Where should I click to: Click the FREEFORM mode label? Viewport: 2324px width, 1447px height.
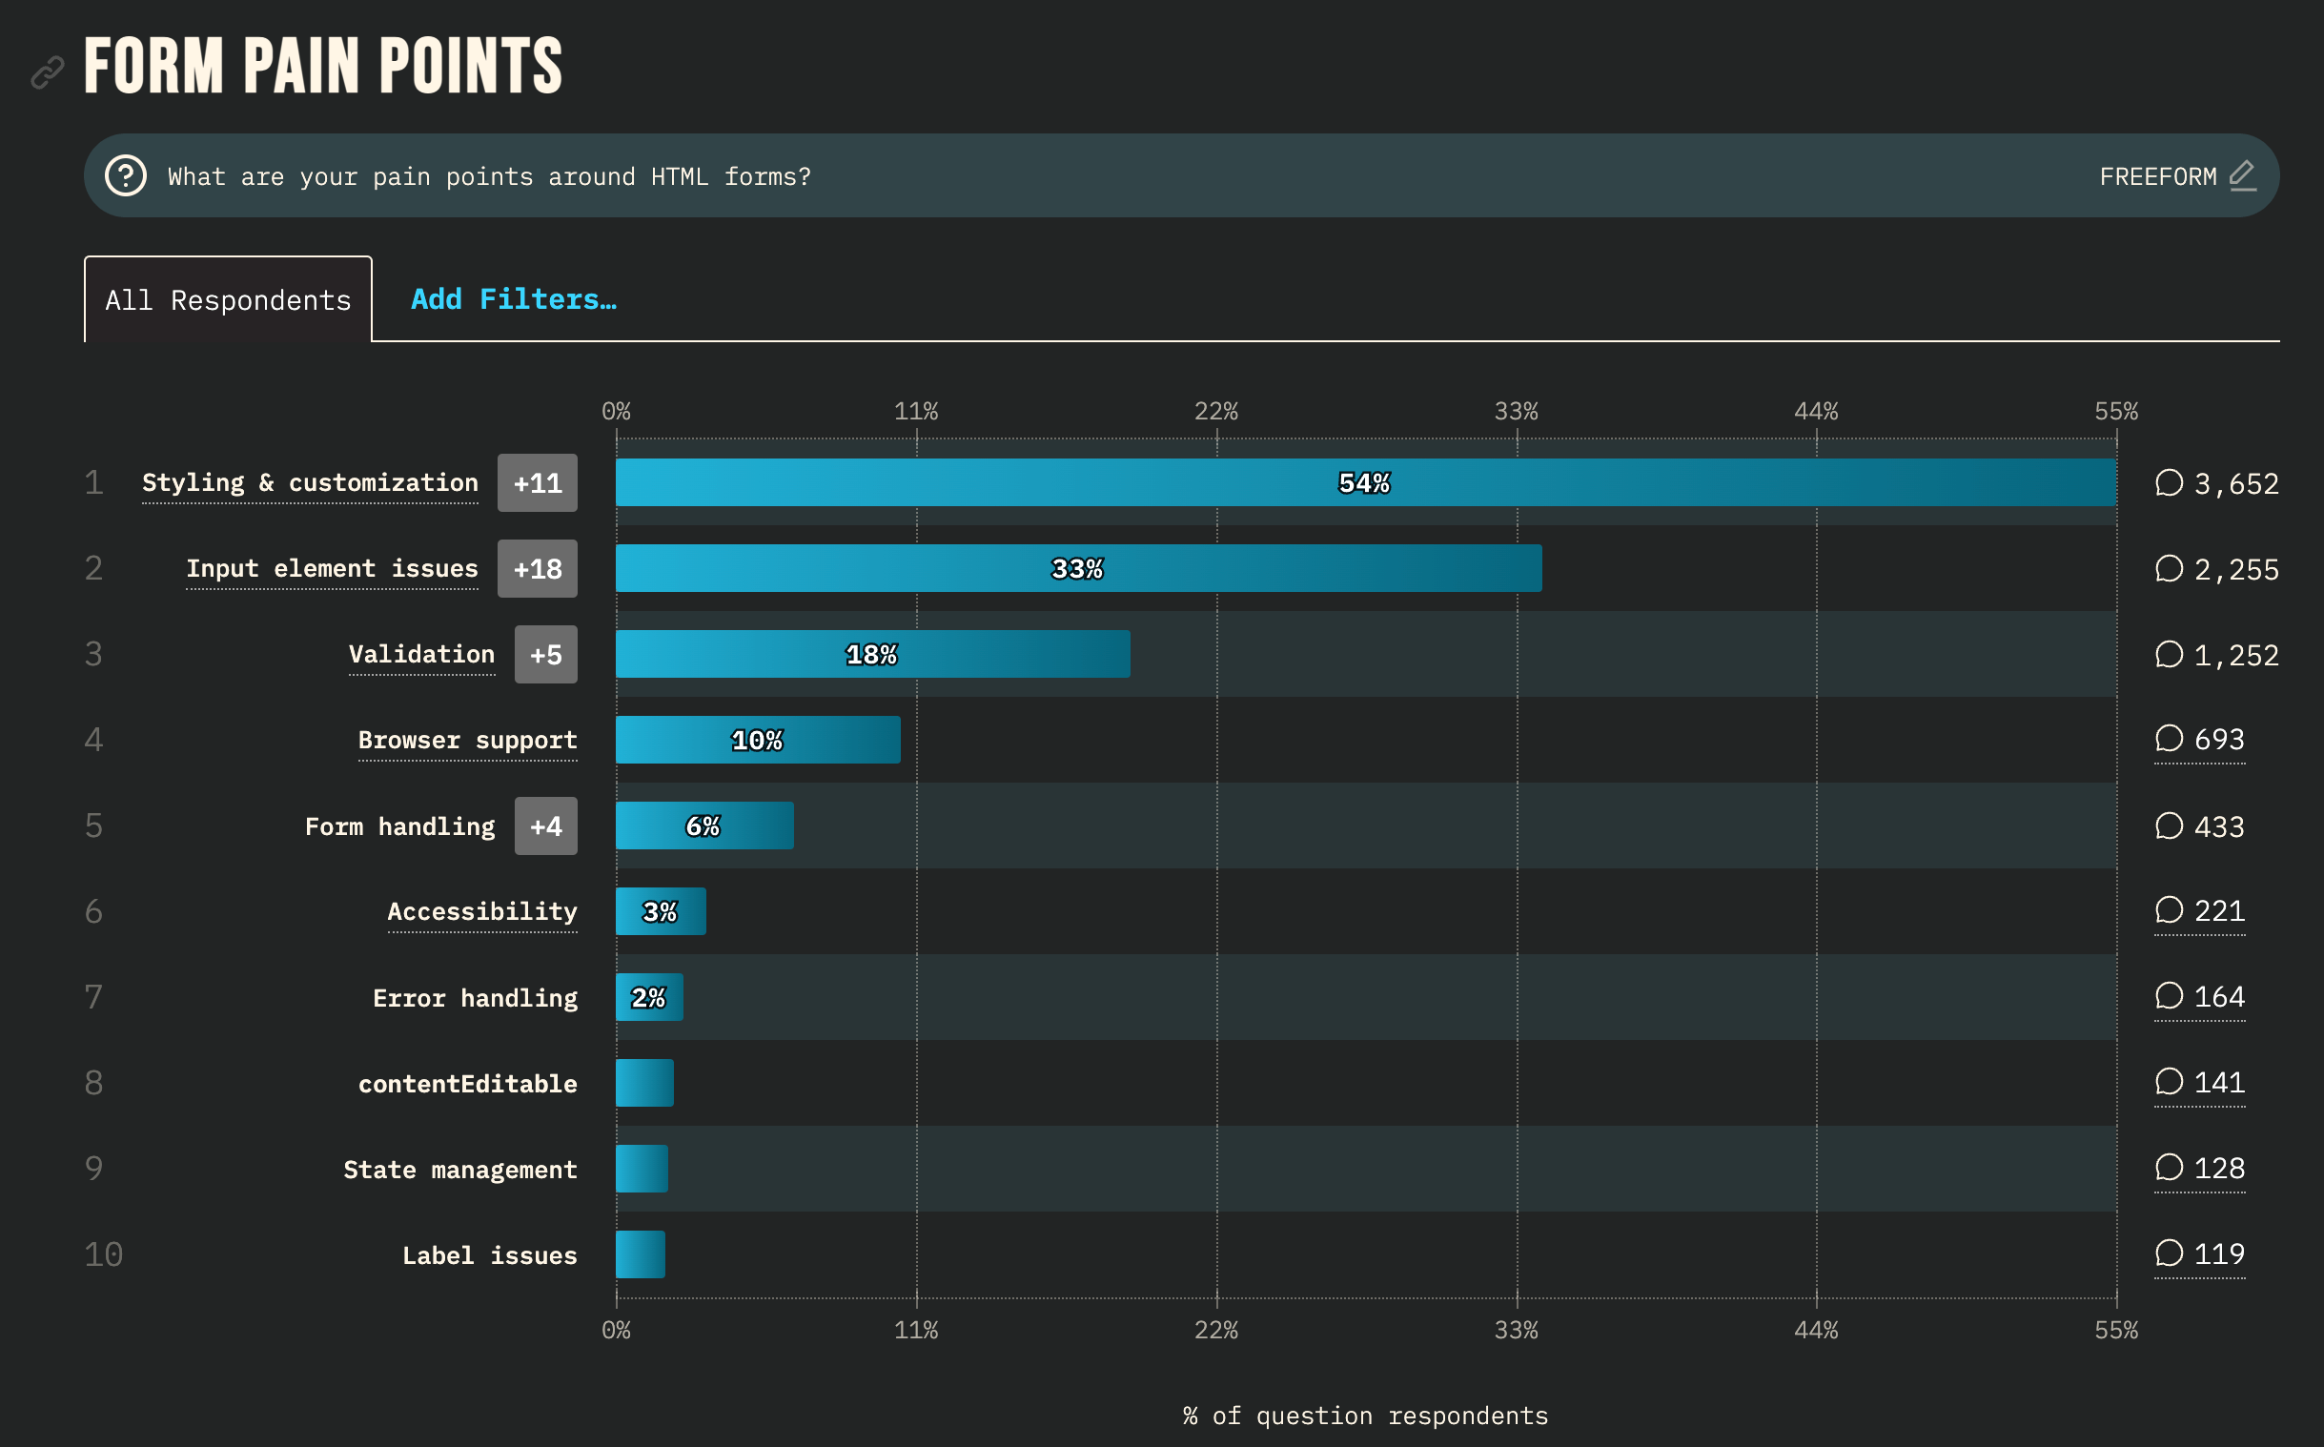coord(2157,175)
